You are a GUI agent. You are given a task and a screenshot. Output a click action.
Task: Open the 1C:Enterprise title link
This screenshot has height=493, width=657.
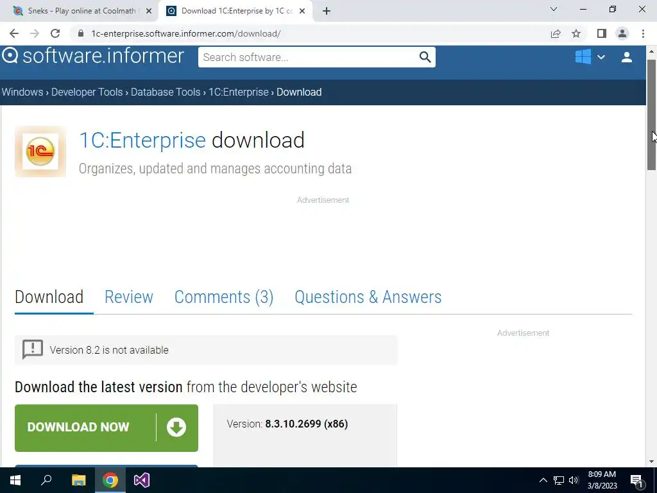[142, 140]
